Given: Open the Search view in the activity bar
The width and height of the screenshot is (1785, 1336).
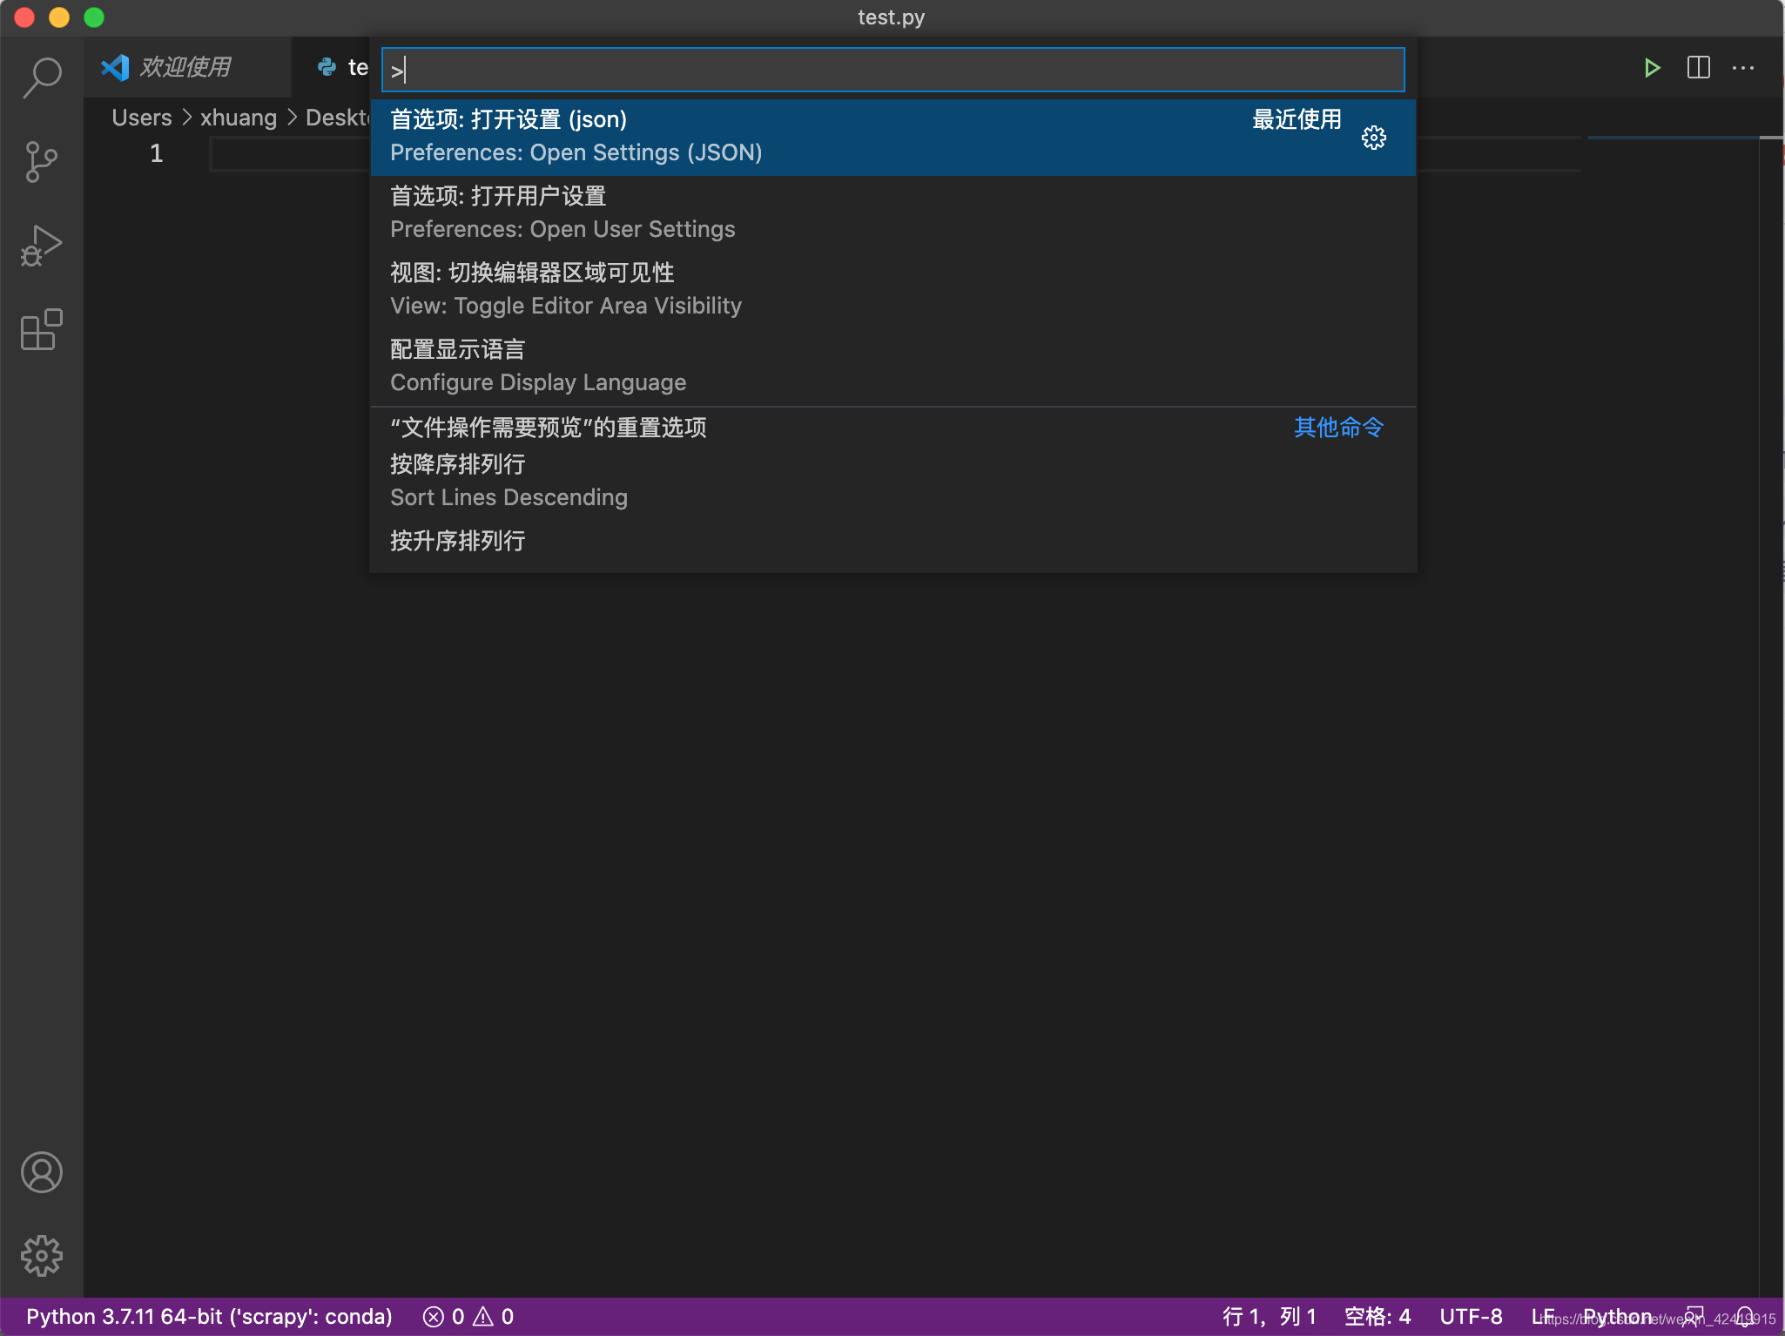Looking at the screenshot, I should coord(41,77).
